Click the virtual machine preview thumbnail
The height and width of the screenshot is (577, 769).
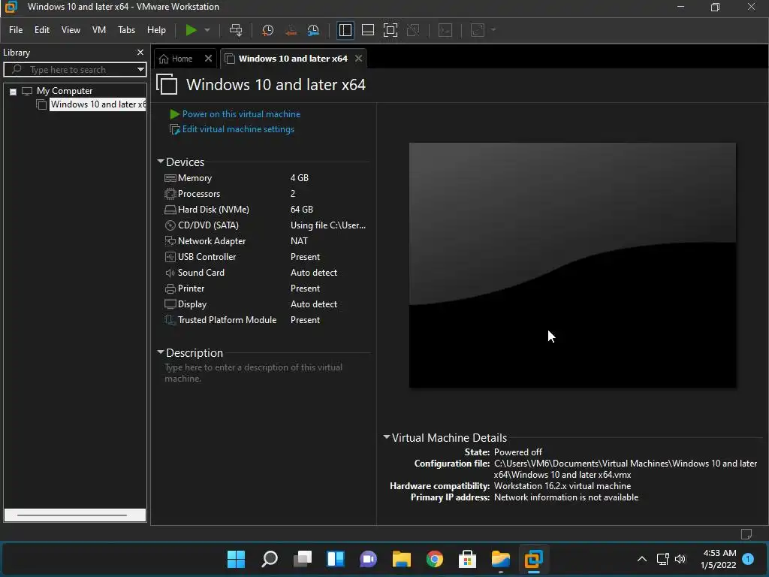pyautogui.click(x=572, y=265)
